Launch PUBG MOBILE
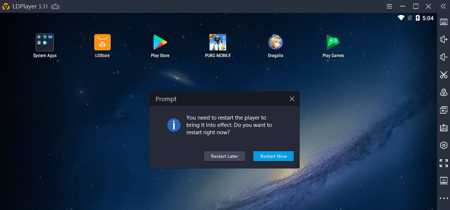Image resolution: width=450 pixels, height=210 pixels. 218,42
